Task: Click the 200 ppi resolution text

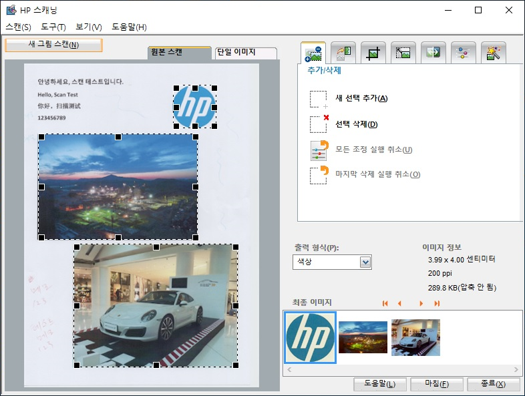Action: (x=440, y=273)
